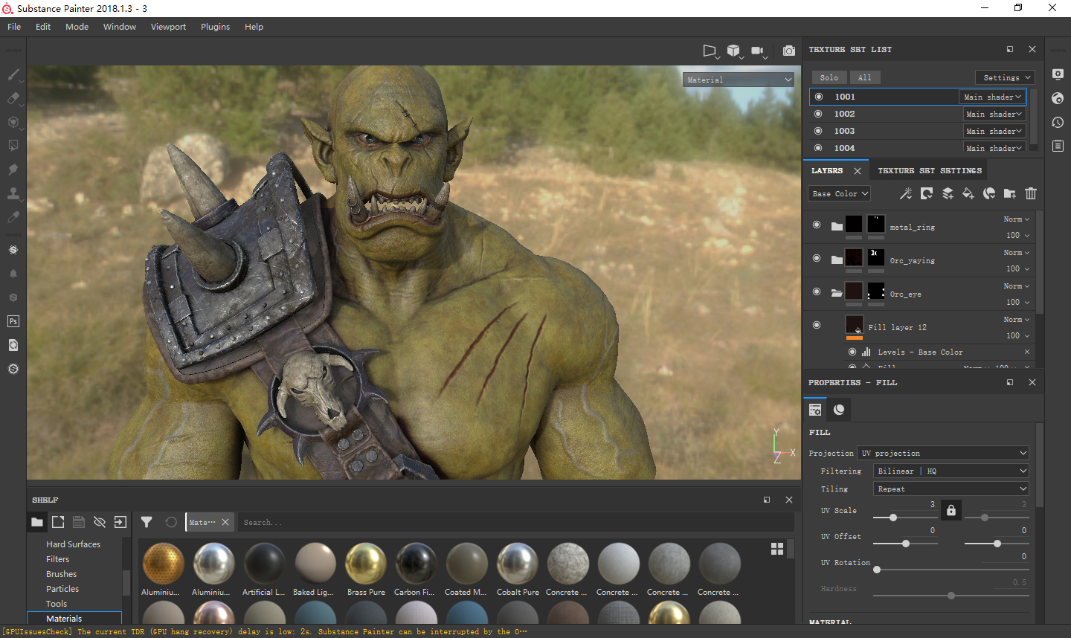Open the Display settings icon on right dock
Screen dimensions: 1071x638
coord(1058,74)
